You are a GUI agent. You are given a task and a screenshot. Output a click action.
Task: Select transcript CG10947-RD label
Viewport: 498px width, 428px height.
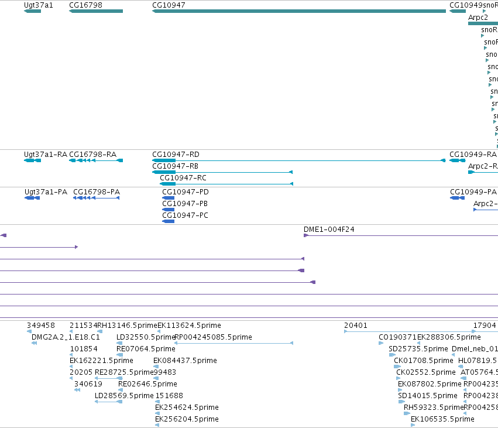[x=176, y=155]
